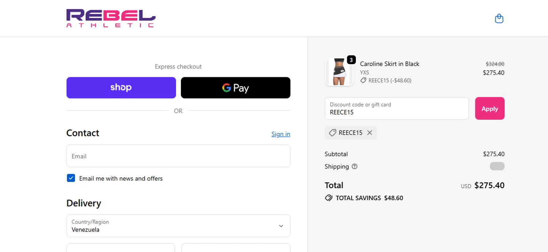Uncheck Email me with news and offers
The height and width of the screenshot is (252, 548).
71,178
